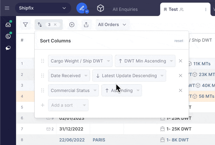
Task: Open the inbox icon in sidebar
Action: tap(8, 25)
